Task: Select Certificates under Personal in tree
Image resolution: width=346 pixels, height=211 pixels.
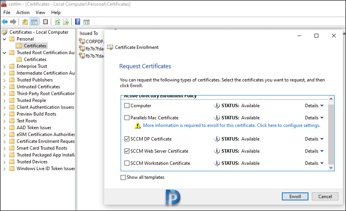Action: 35,46
